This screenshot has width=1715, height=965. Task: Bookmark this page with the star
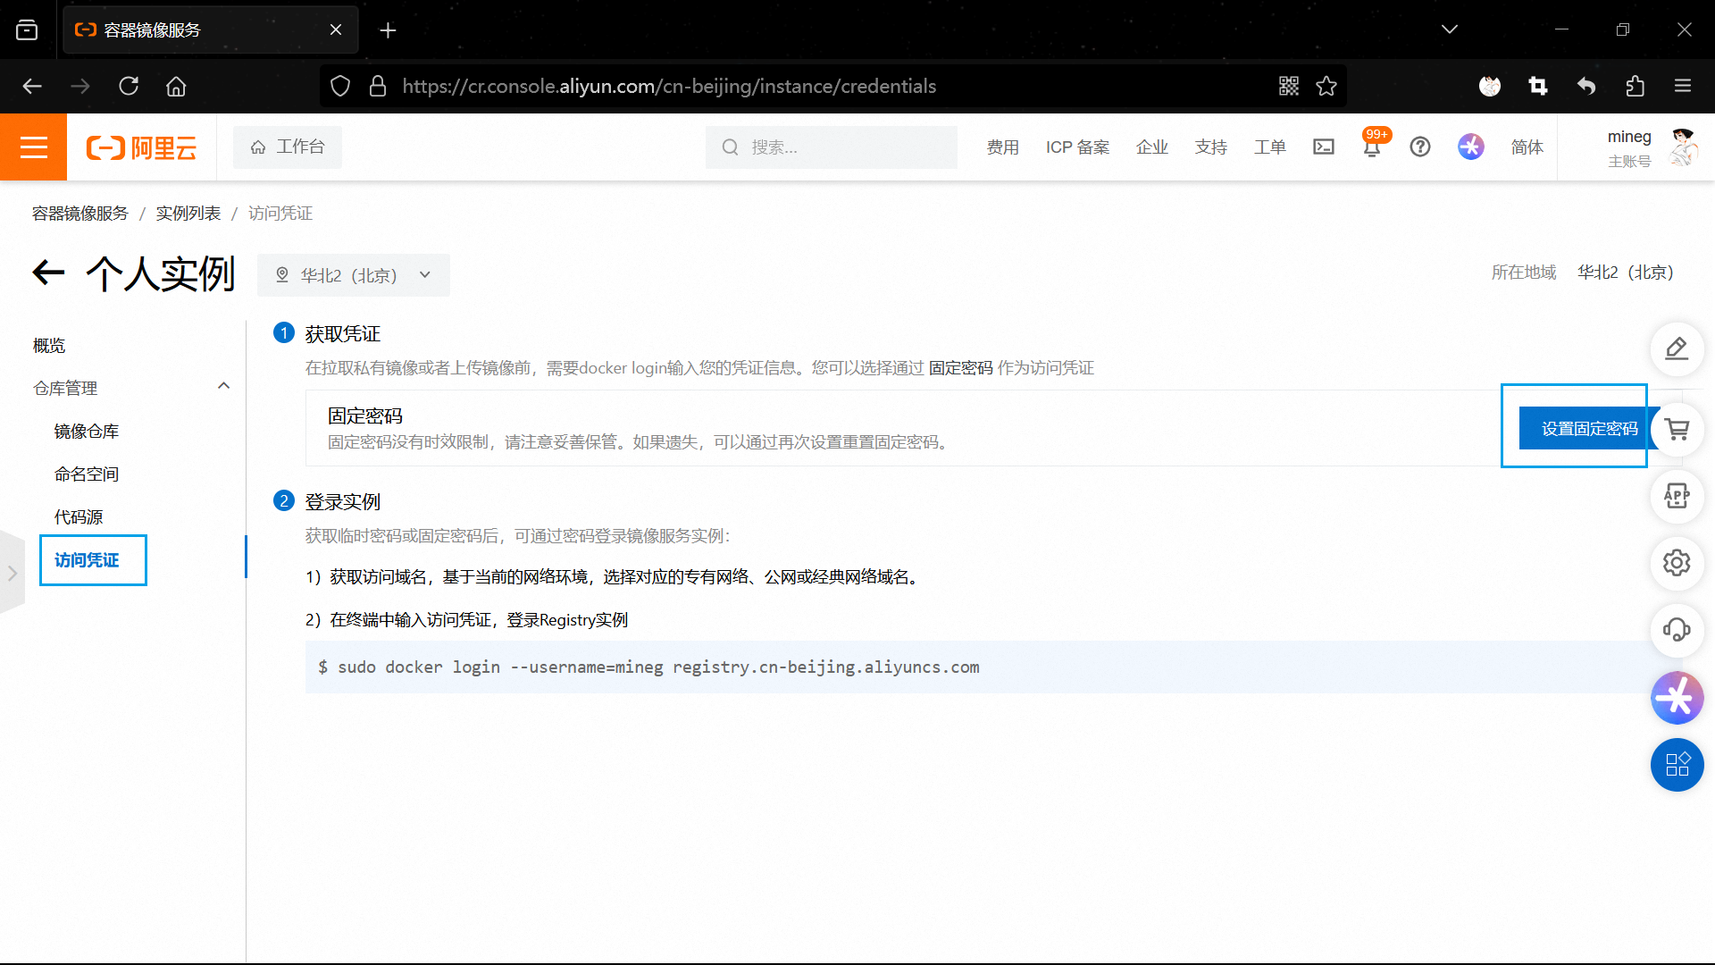click(x=1326, y=86)
